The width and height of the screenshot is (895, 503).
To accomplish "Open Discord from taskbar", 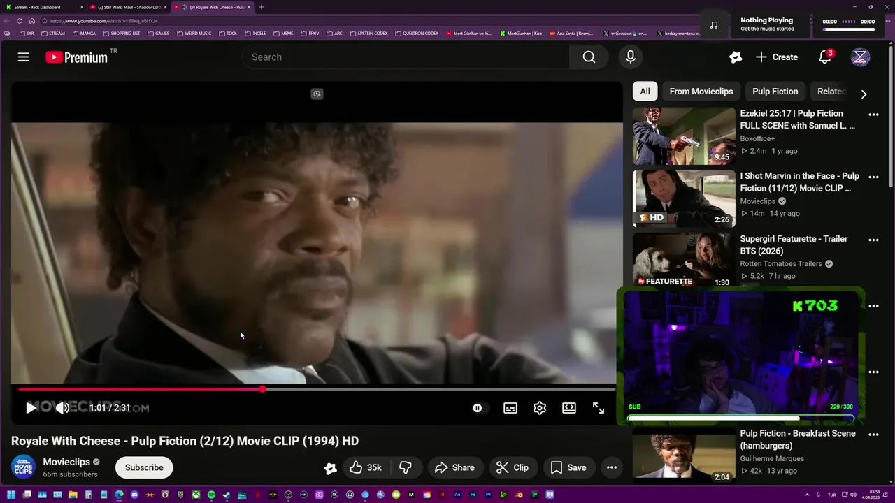I will (x=134, y=495).
